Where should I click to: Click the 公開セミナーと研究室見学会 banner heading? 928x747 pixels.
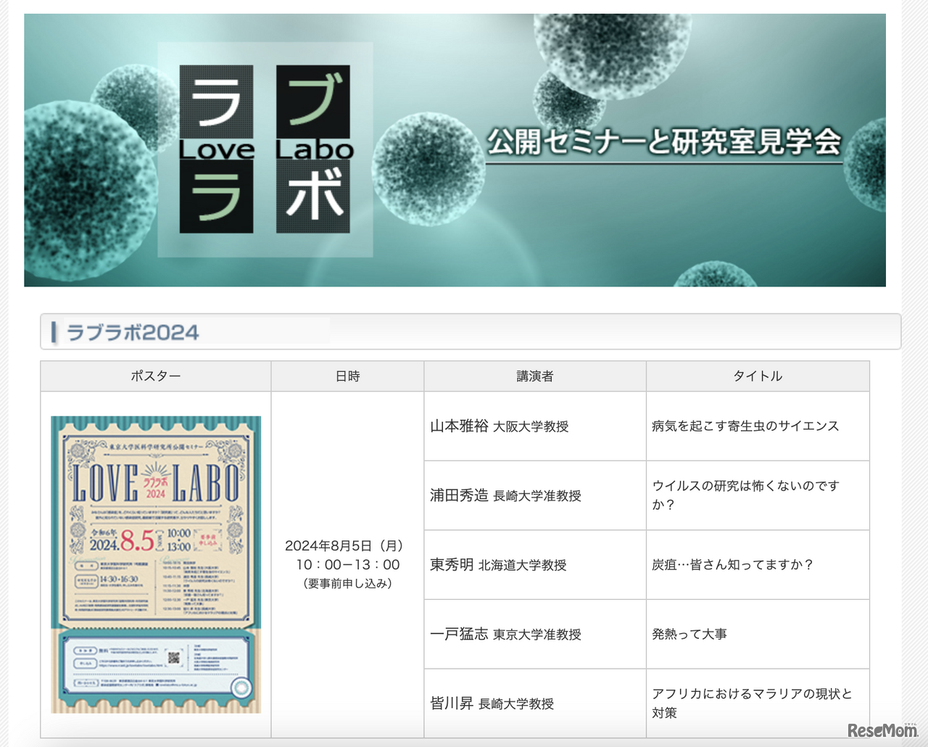(663, 142)
